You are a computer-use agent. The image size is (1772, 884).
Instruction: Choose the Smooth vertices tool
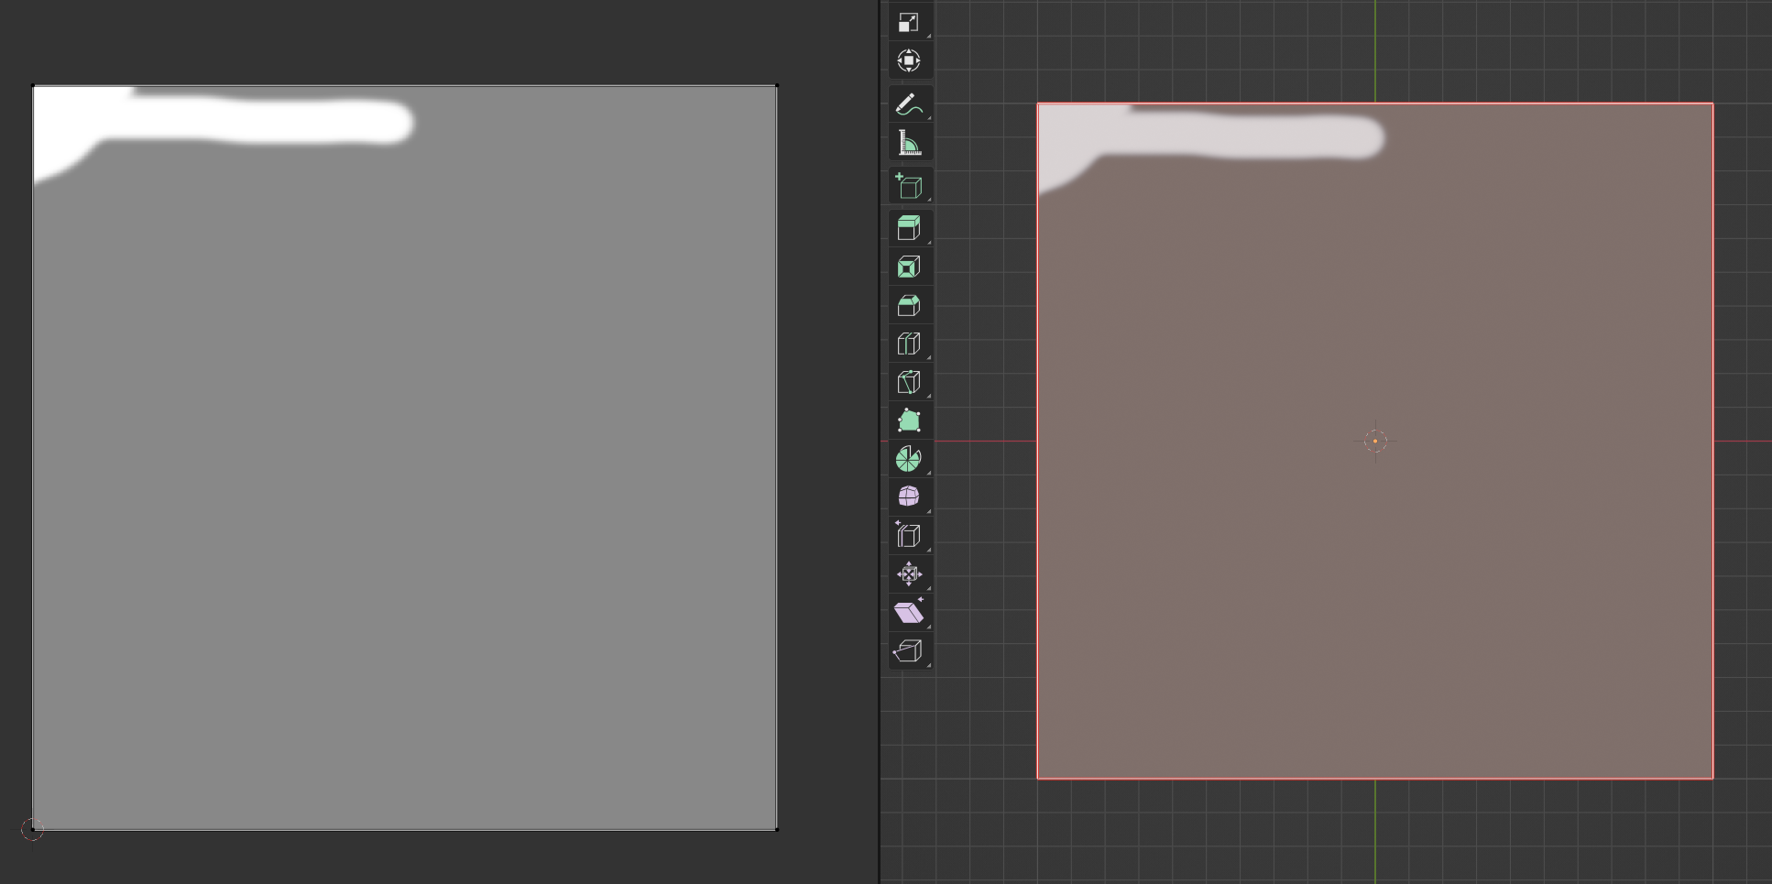pyautogui.click(x=909, y=497)
